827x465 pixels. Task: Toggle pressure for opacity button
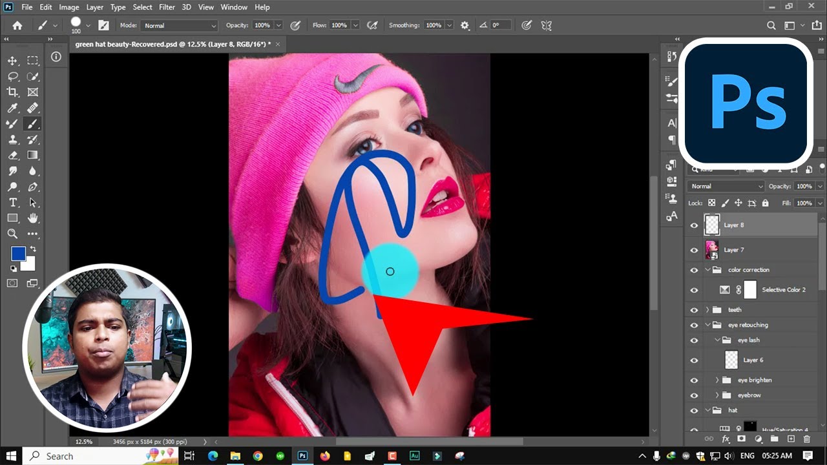pyautogui.click(x=295, y=25)
